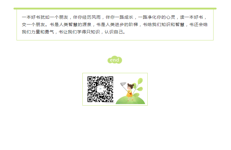Click the phrase "读一本好书"
The image size is (231, 150).
[x=191, y=17]
